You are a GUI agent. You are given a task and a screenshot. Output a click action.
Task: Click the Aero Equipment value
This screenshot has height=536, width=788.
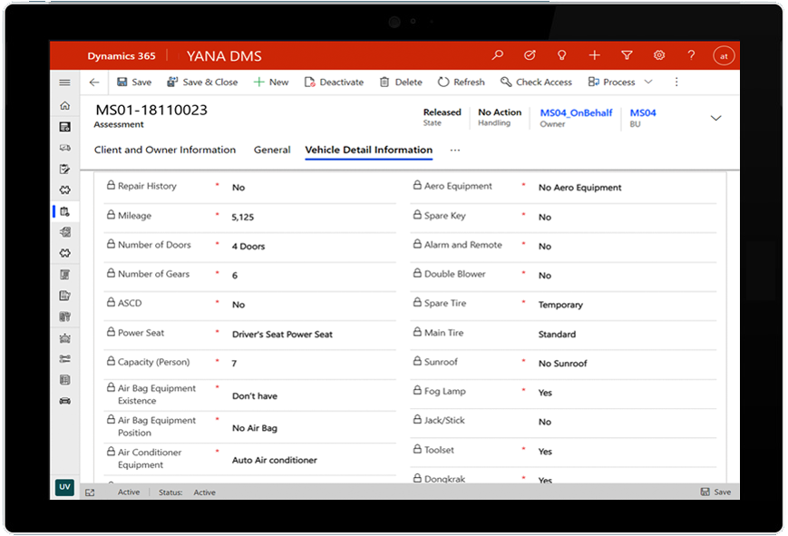(x=580, y=188)
